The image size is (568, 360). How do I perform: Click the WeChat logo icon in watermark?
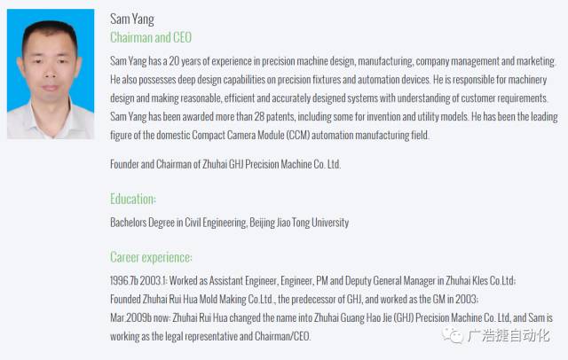[x=452, y=335]
